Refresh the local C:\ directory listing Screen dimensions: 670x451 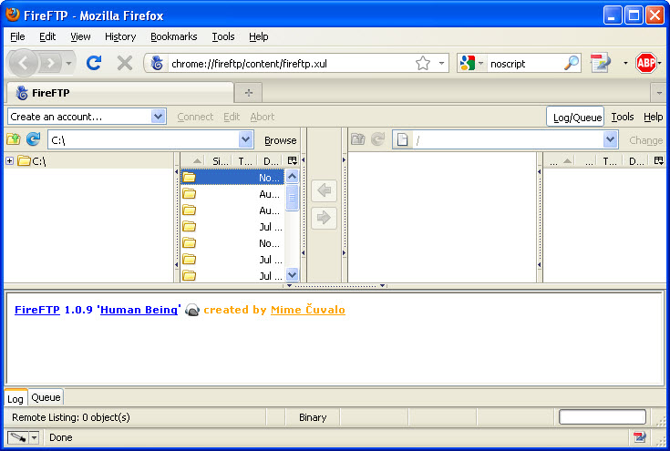pyautogui.click(x=33, y=139)
